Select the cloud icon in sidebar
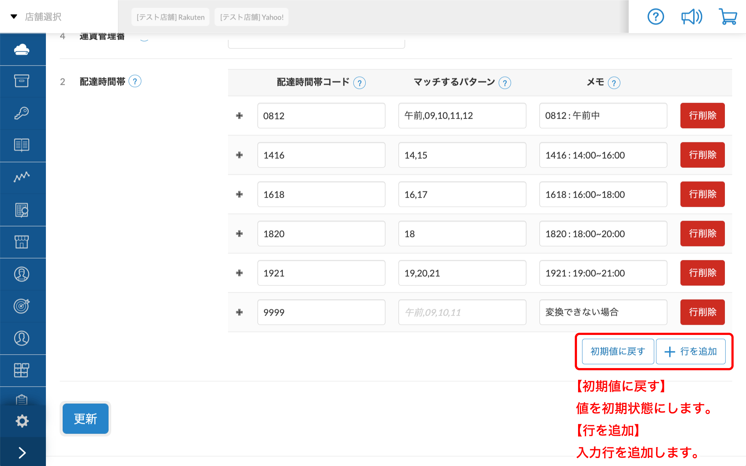The width and height of the screenshot is (746, 466). [x=23, y=48]
